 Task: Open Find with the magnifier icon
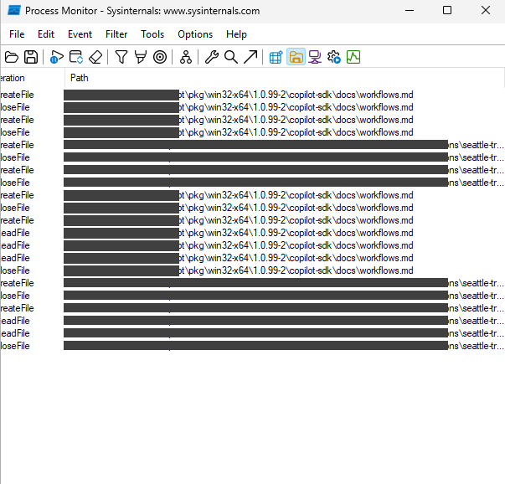pyautogui.click(x=231, y=57)
